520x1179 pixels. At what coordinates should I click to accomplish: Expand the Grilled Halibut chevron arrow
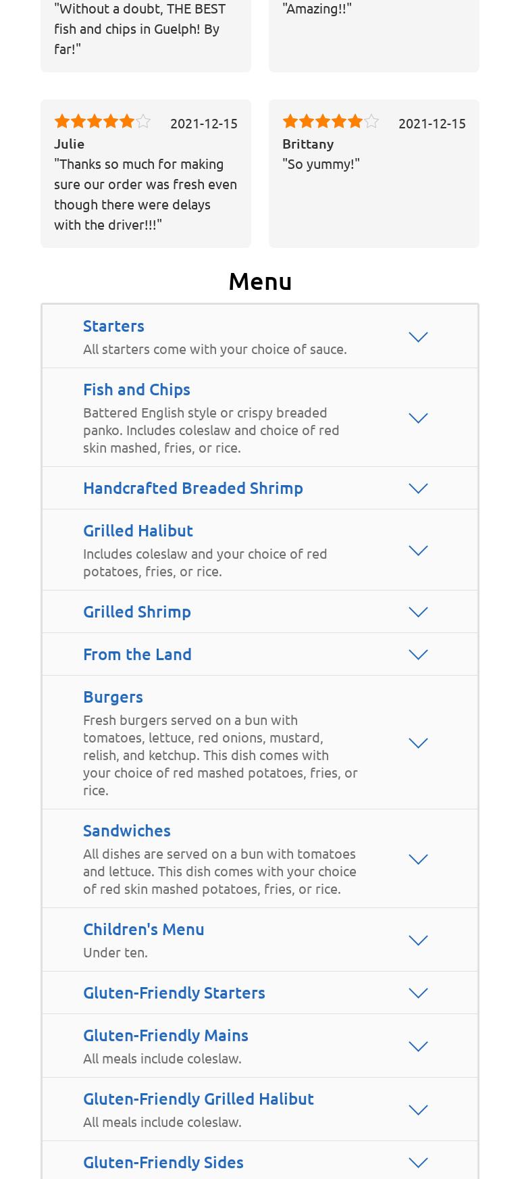click(x=418, y=550)
